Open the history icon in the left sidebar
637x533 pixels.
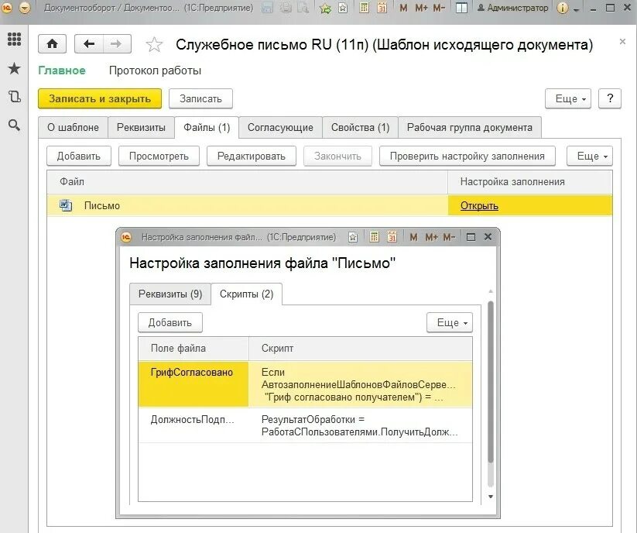point(14,95)
